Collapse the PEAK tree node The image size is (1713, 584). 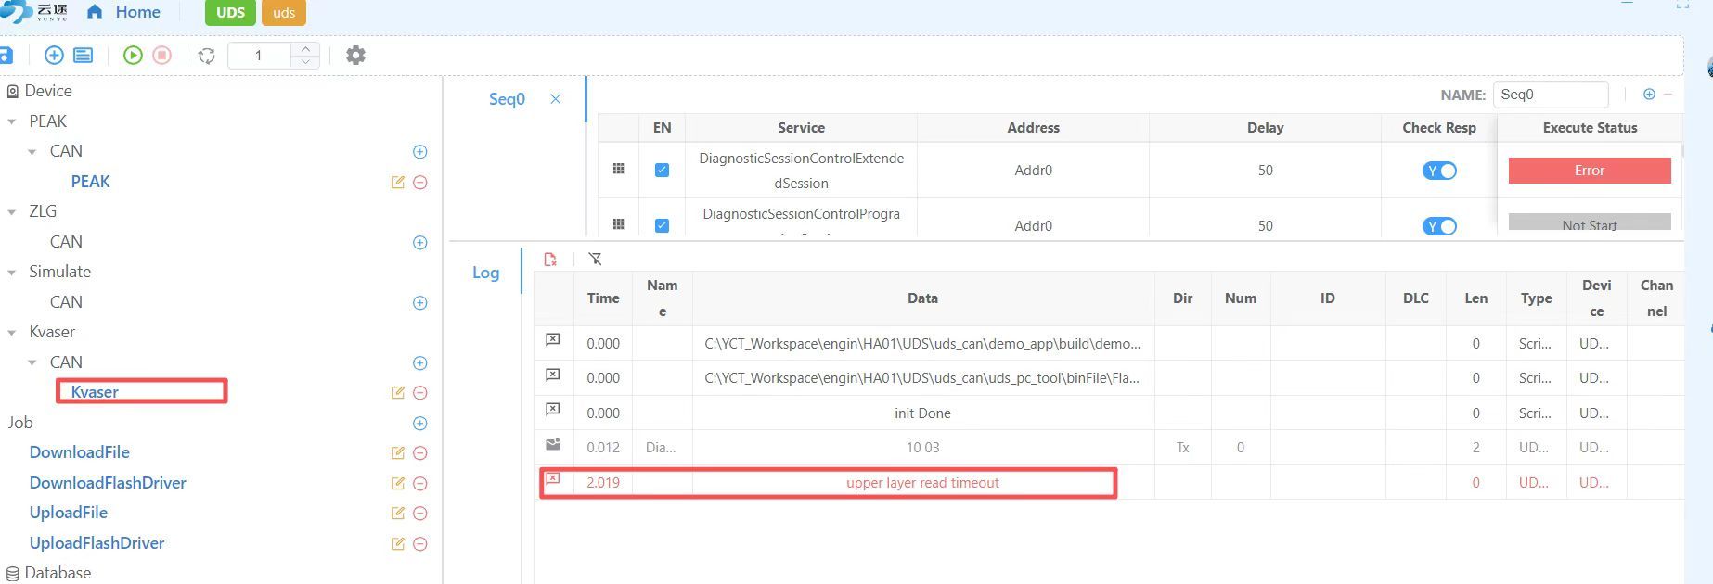[12, 122]
